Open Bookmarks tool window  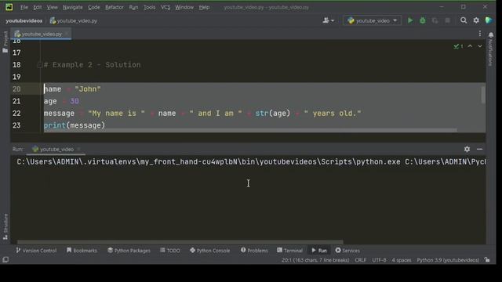point(82,251)
